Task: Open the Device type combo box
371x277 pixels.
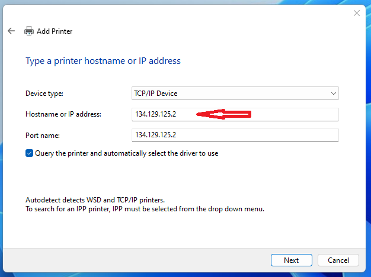Action: point(235,94)
